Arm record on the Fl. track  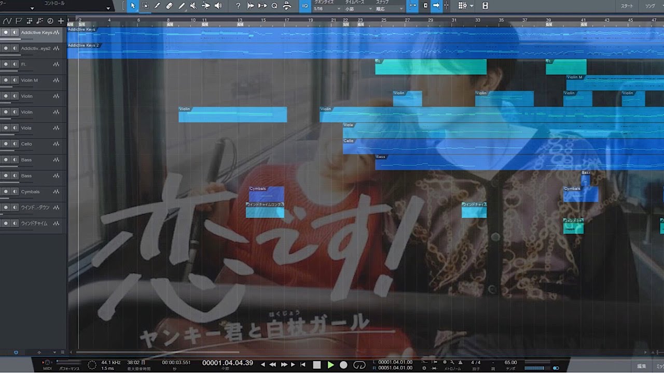(6, 64)
